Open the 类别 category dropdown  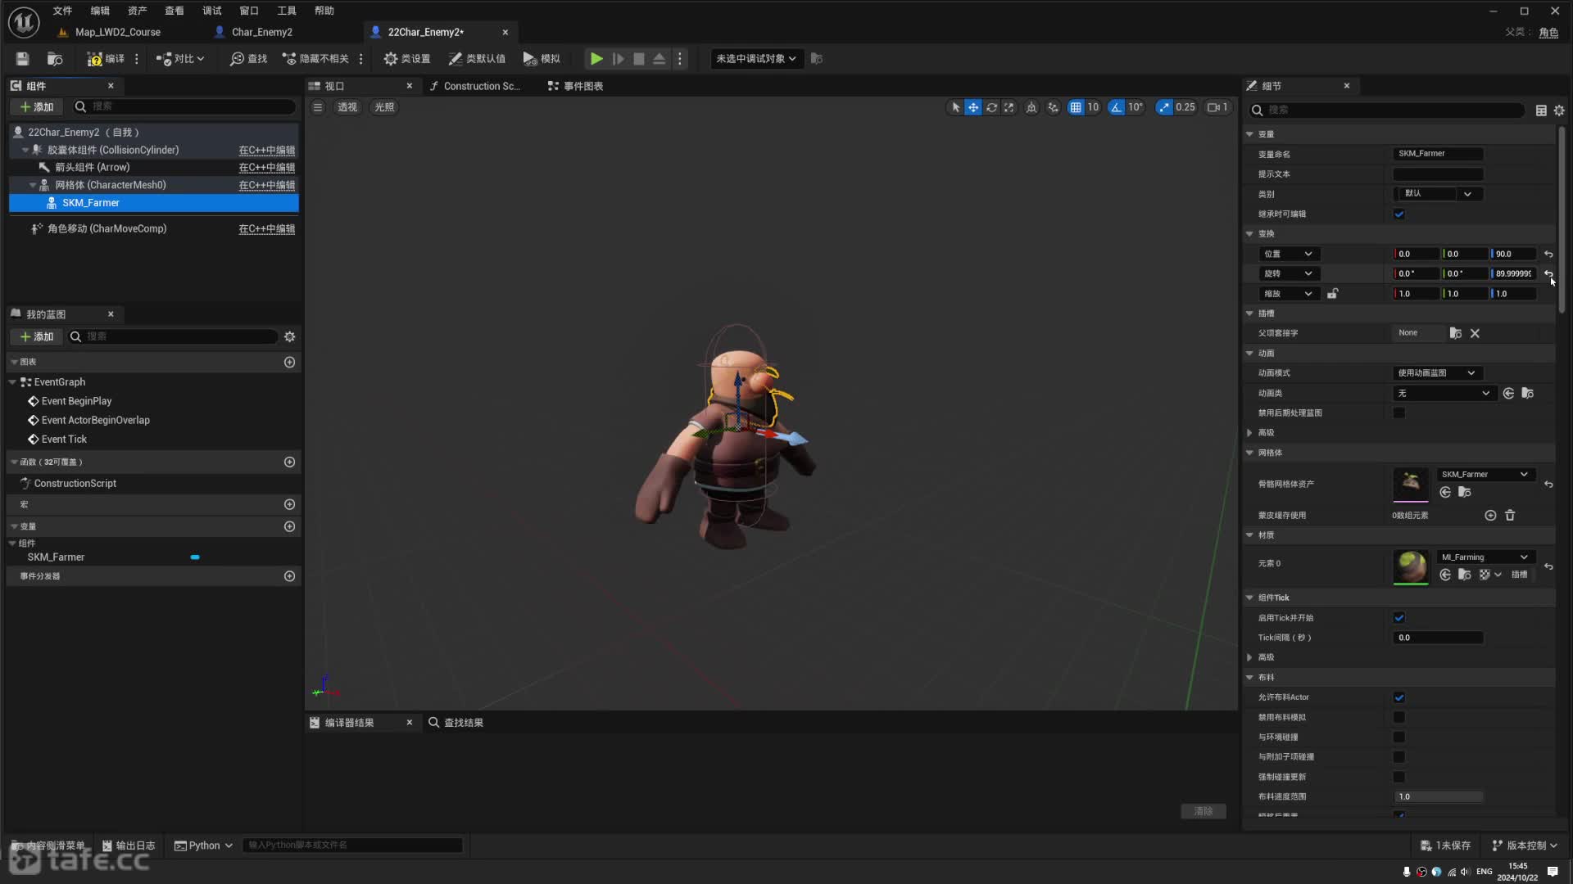1438,194
